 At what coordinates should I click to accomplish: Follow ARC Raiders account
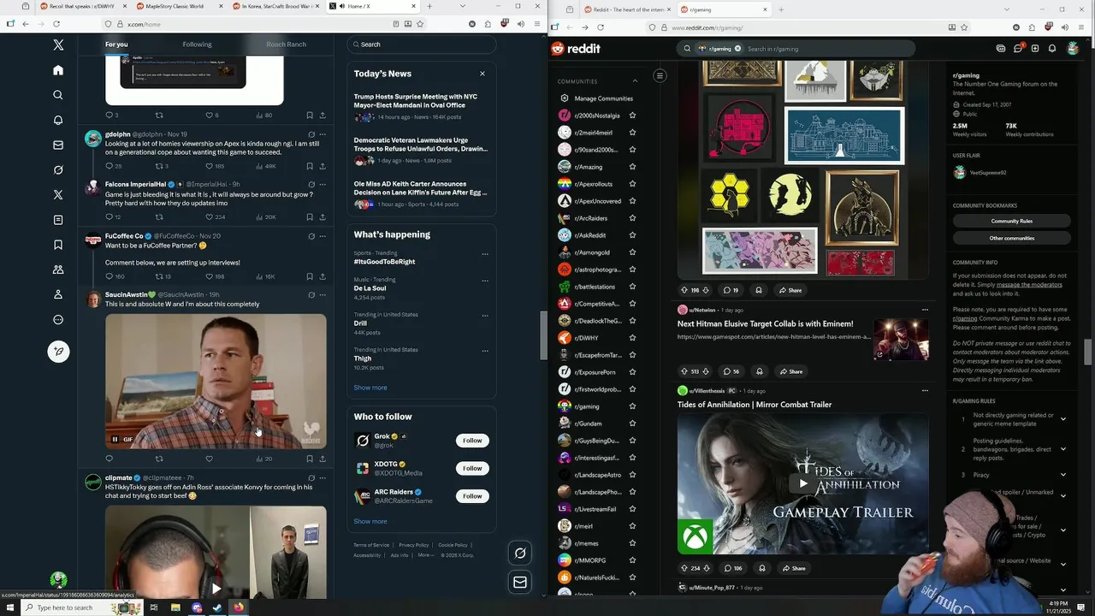472,496
